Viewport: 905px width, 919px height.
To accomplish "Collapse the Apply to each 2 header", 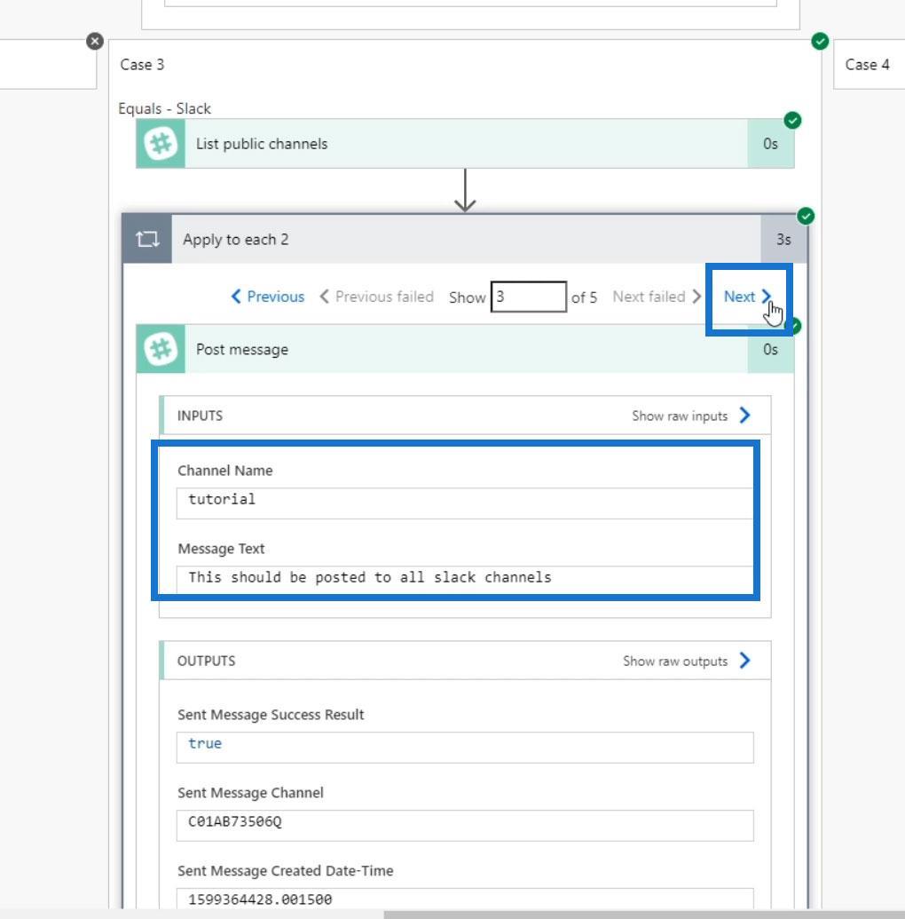I will tap(465, 239).
